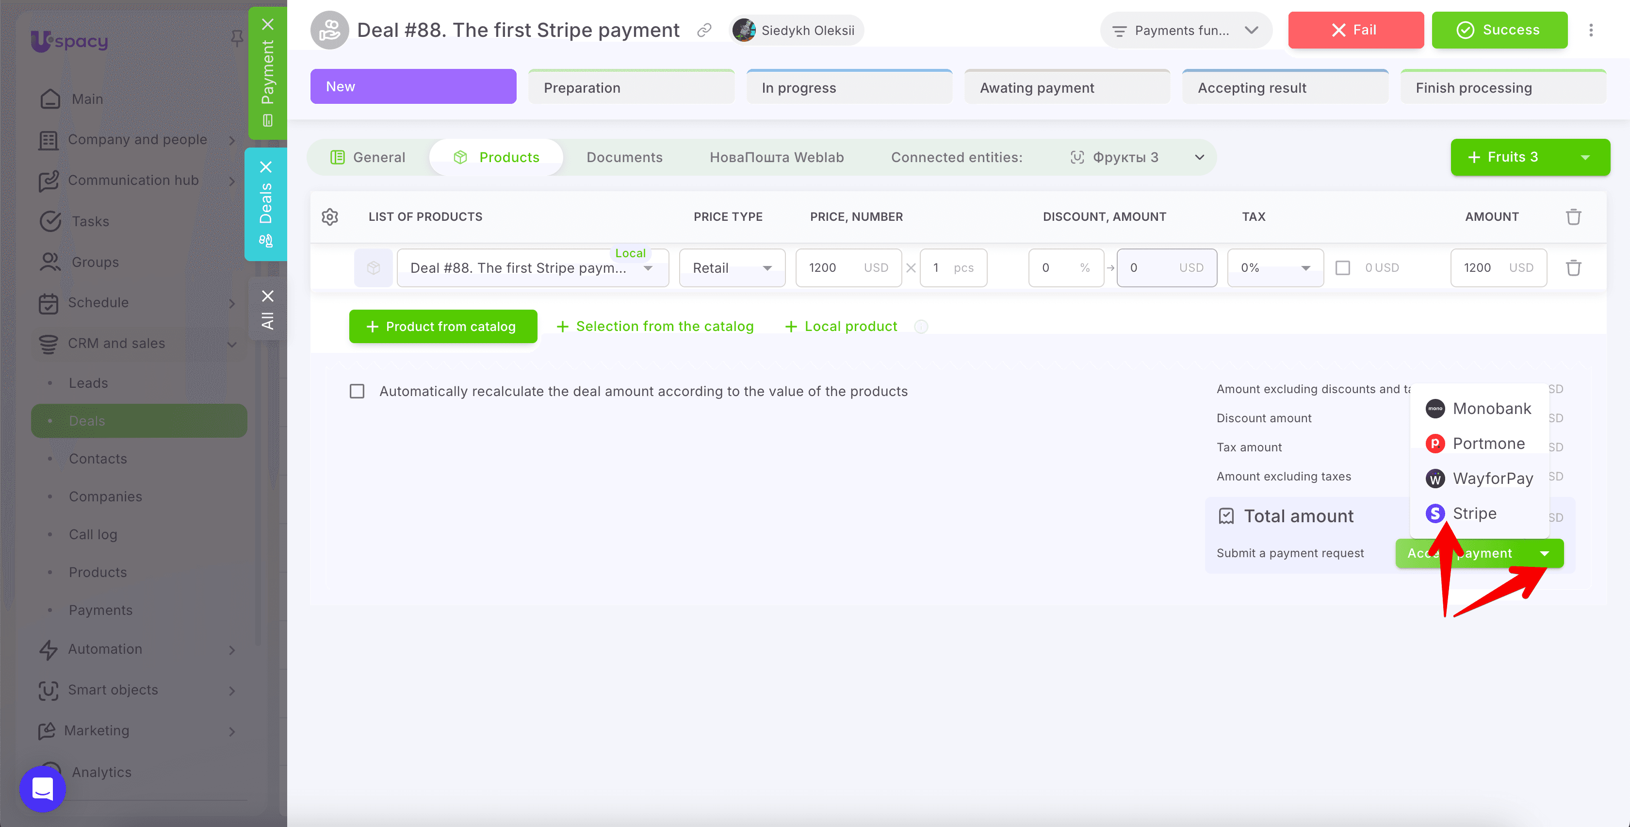The image size is (1630, 827).
Task: Click the Siedykh Oleksii owner chip
Action: tap(796, 30)
